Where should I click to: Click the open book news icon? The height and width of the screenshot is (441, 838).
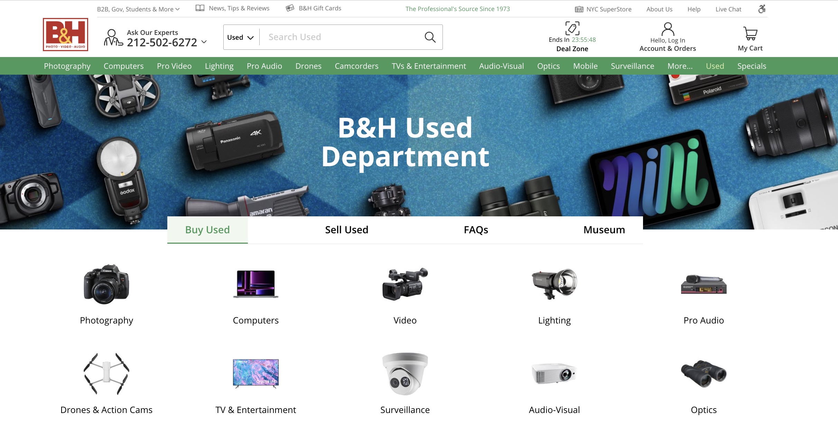pyautogui.click(x=200, y=8)
